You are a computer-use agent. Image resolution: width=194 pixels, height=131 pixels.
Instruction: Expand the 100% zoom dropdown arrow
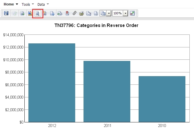click(x=125, y=13)
